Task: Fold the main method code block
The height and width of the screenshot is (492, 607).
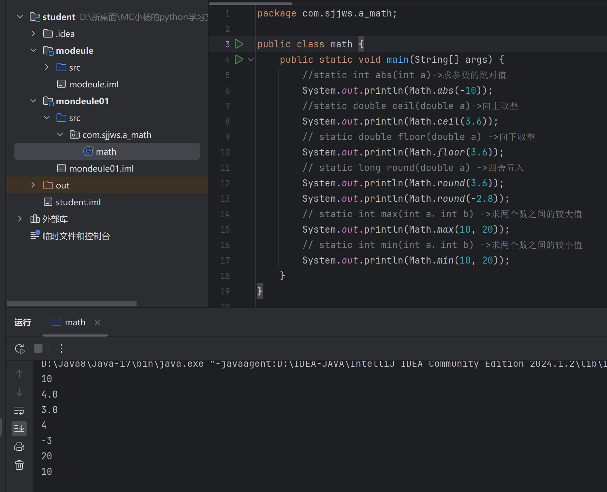Action: (x=251, y=60)
